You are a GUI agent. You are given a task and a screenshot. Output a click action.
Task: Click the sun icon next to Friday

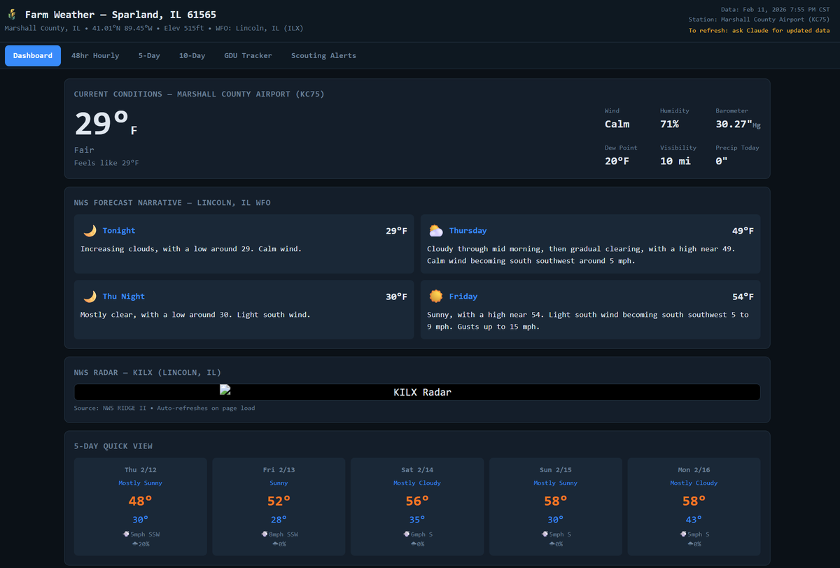(436, 297)
